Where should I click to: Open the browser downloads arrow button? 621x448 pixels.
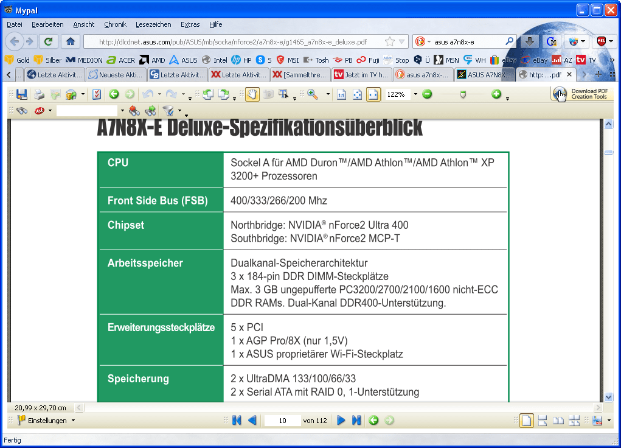530,41
